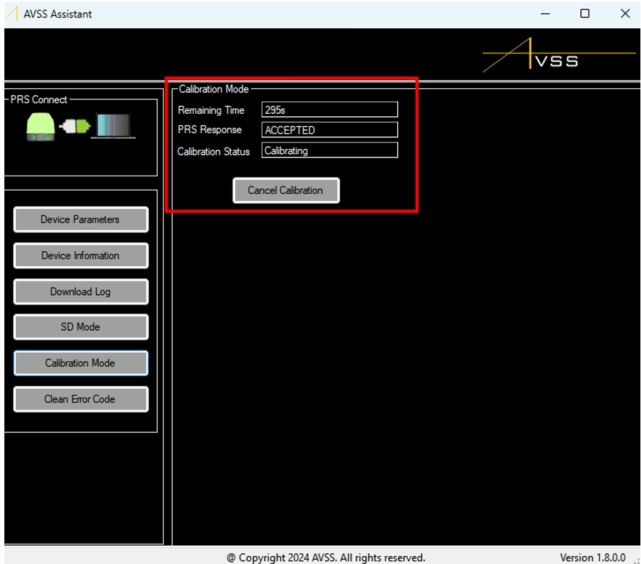
Task: Select the PRS Response ACCEPTED field
Action: (330, 130)
